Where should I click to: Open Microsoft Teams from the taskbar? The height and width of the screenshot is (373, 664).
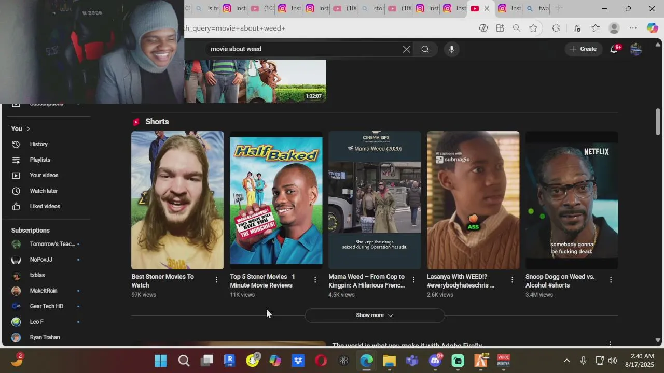click(412, 361)
